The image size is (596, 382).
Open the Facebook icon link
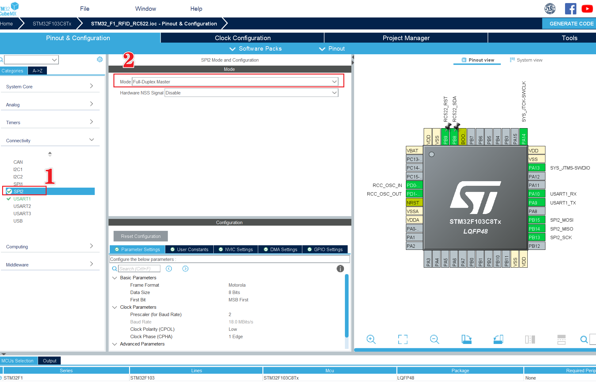click(570, 9)
